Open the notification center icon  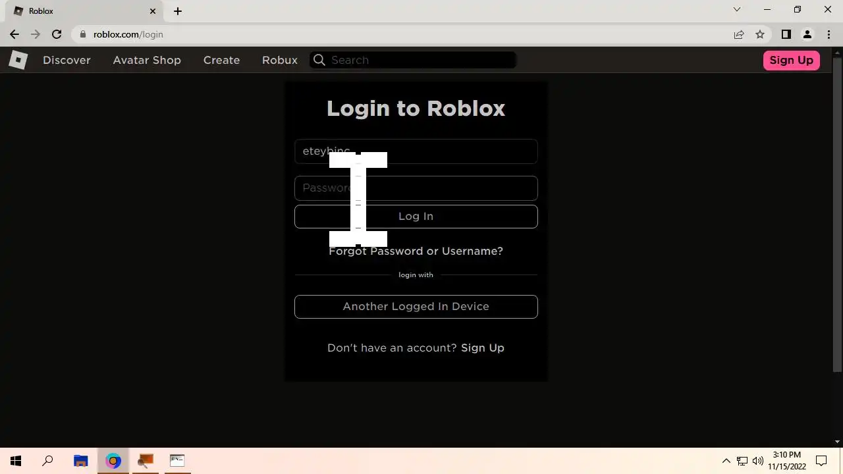821,461
